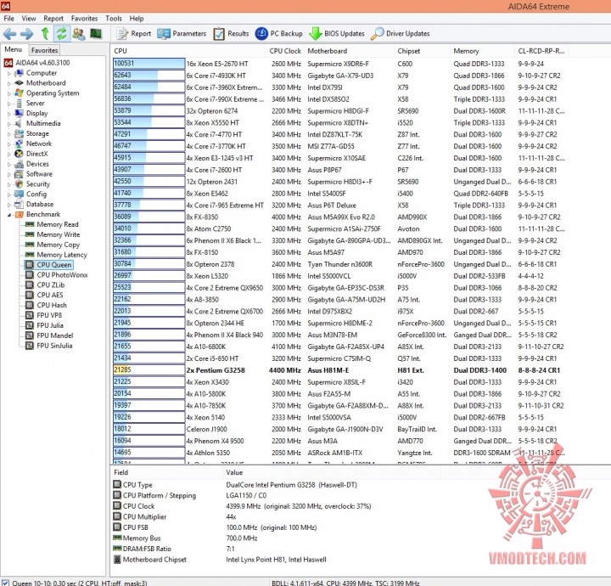This screenshot has width=611, height=586.
Task: Click the Forward navigation arrow
Action: (26, 34)
